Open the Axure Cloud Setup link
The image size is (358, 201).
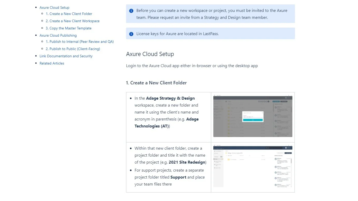point(54,7)
